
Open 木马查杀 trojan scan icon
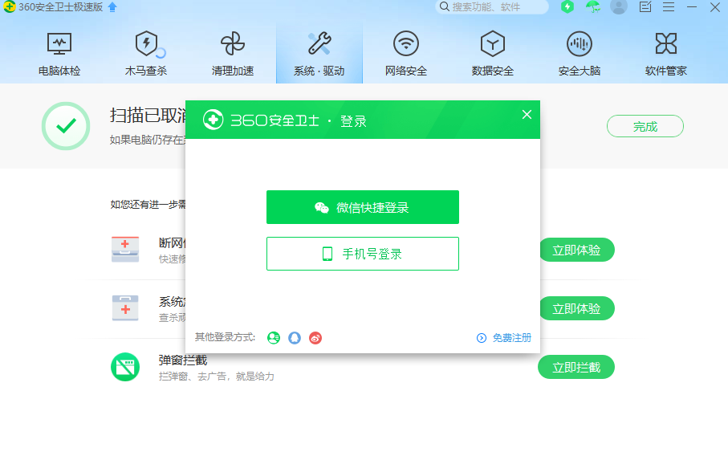tap(146, 44)
